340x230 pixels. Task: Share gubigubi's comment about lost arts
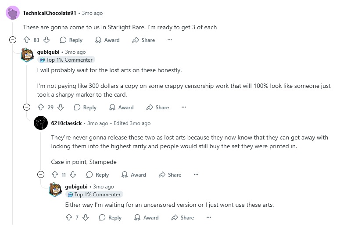tap(157, 107)
